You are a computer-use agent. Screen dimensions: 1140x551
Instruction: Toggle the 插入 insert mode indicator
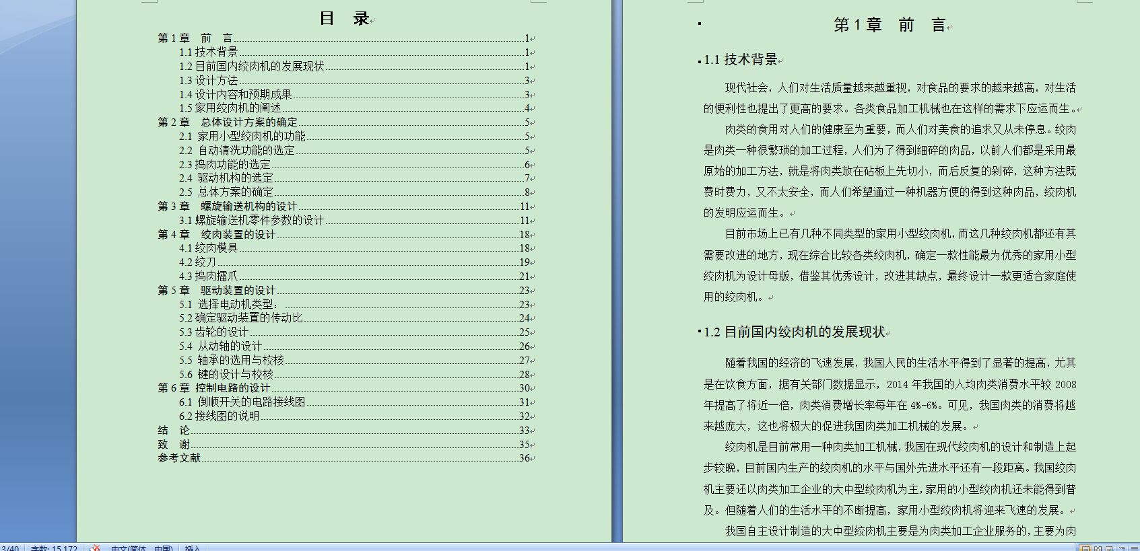193,548
